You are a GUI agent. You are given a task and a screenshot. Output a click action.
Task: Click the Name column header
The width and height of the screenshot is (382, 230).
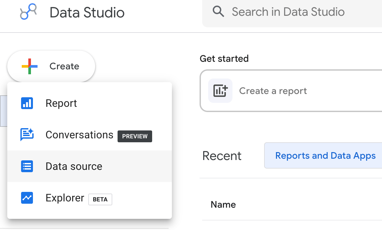(x=223, y=204)
